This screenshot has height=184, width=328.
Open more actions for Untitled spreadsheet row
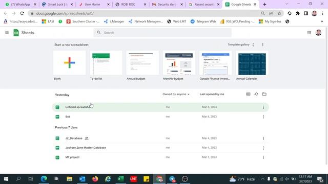click(x=263, y=107)
